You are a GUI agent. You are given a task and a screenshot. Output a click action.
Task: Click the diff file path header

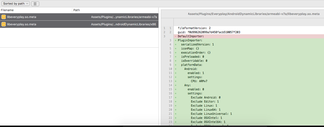coord(254,14)
